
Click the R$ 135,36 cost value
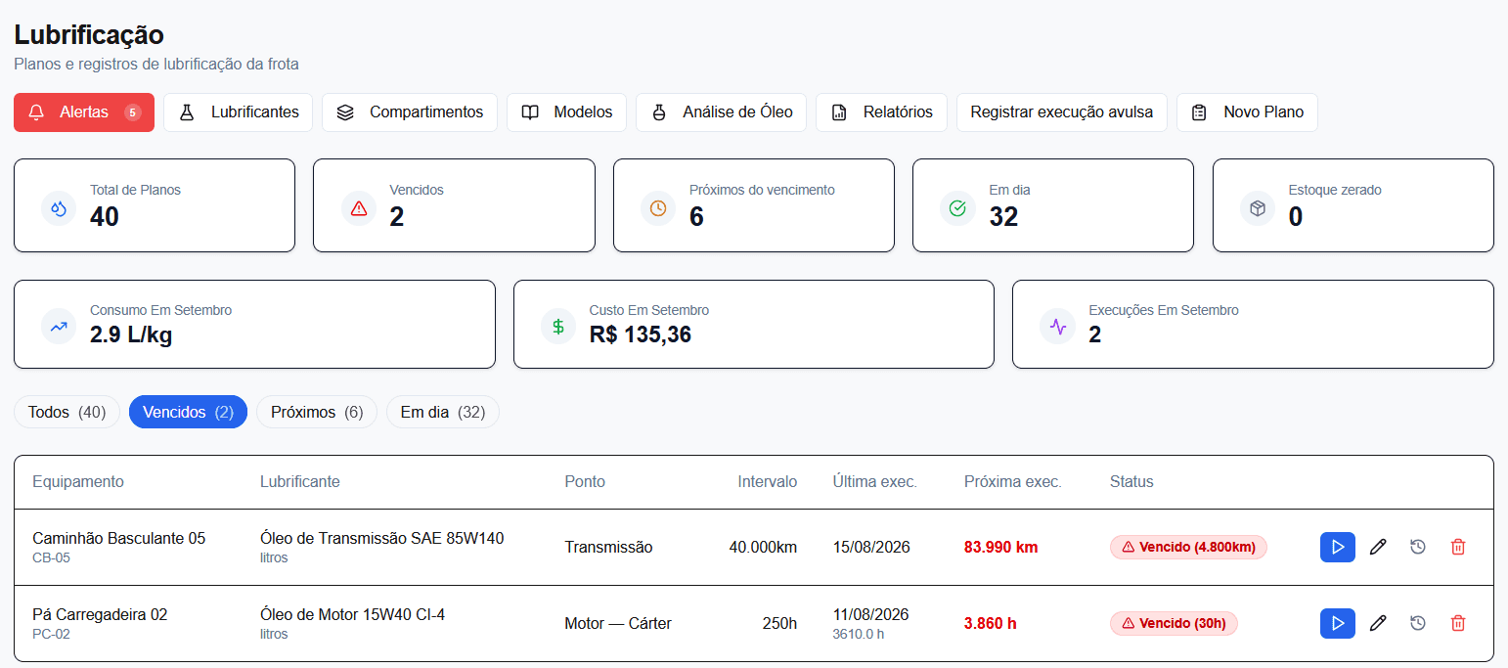coord(641,334)
